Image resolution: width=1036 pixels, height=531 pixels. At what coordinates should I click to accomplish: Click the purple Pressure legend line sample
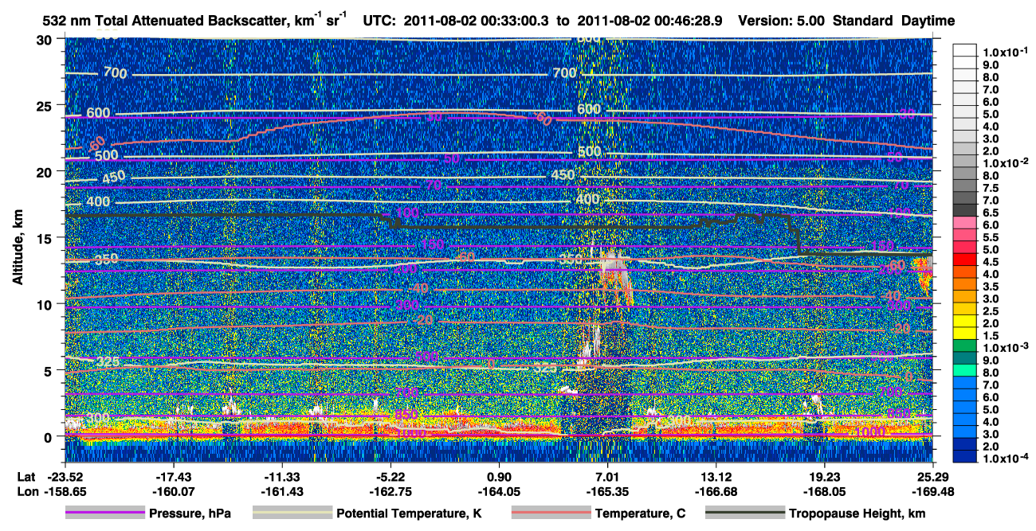pos(104,513)
